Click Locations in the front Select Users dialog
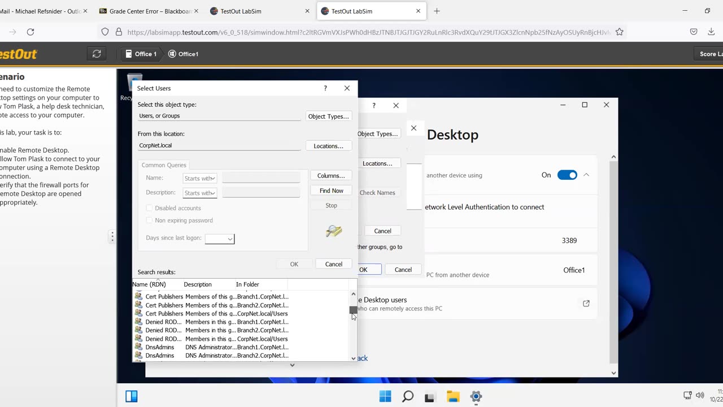This screenshot has height=407, width=723. tap(328, 146)
